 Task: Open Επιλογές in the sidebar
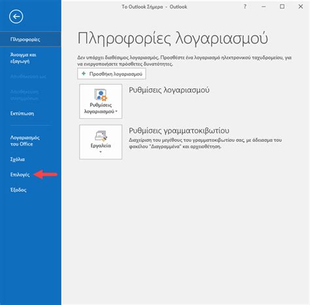[20, 174]
